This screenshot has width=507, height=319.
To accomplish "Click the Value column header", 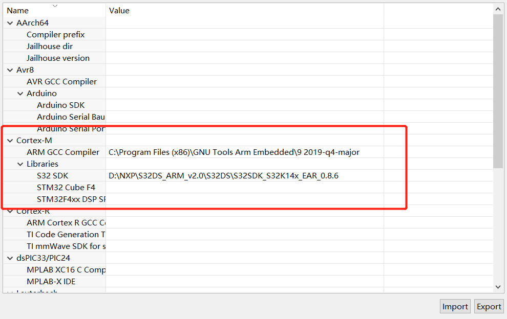I will pos(245,10).
